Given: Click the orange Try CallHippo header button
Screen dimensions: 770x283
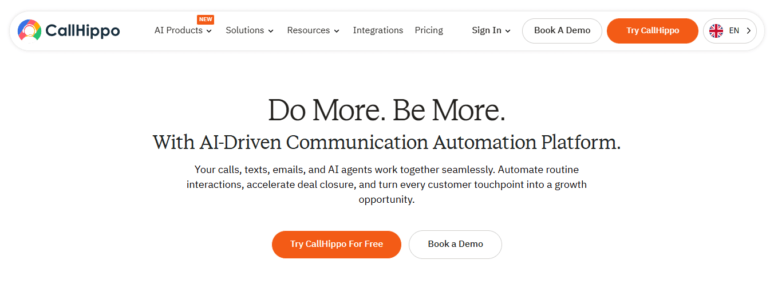Looking at the screenshot, I should pos(653,31).
